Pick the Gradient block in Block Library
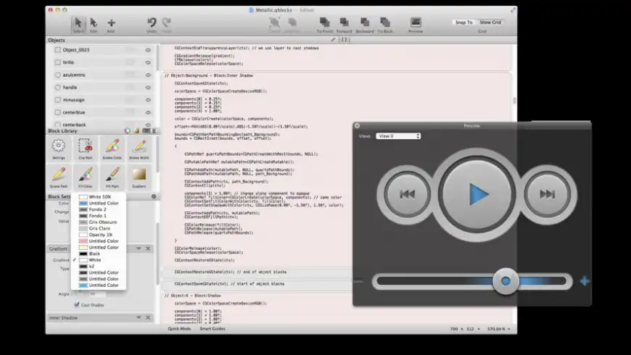 (138, 175)
